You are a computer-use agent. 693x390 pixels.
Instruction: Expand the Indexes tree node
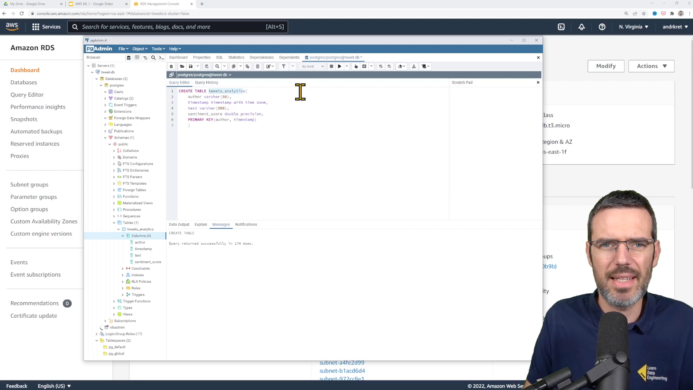pos(123,275)
